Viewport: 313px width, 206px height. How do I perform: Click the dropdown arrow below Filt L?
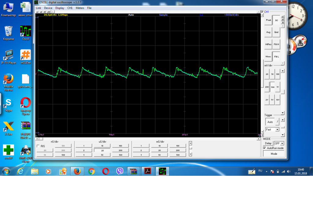(283, 63)
